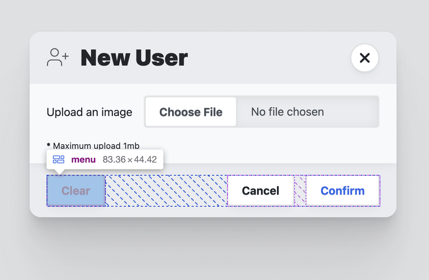
Task: Click the New User dialog title
Action: (134, 58)
